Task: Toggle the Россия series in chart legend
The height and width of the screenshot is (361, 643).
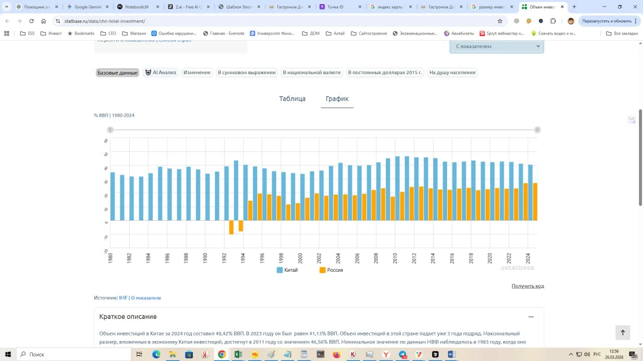Action: tap(331, 270)
